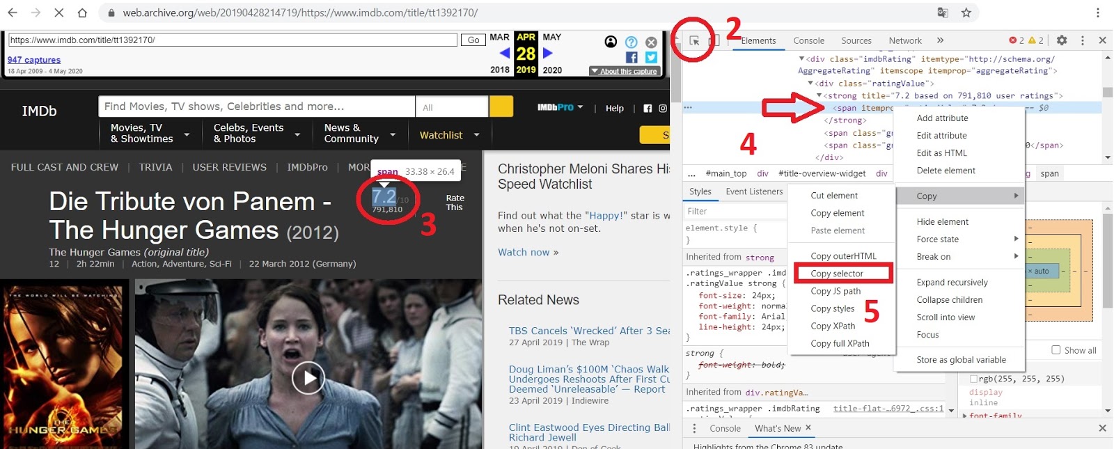Open the FULL CAST AND CREW link
1114x449 pixels.
(65, 167)
